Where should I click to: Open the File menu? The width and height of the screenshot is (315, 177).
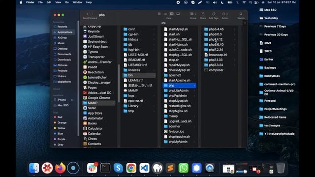40,2
